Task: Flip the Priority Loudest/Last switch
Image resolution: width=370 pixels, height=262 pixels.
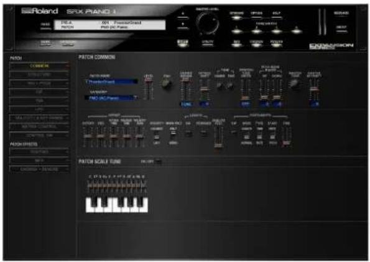Action: (x=157, y=137)
